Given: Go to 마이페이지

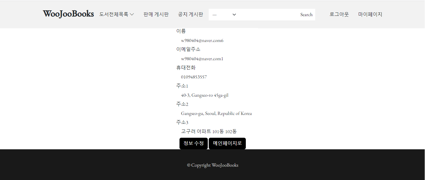Looking at the screenshot, I should click(x=370, y=14).
